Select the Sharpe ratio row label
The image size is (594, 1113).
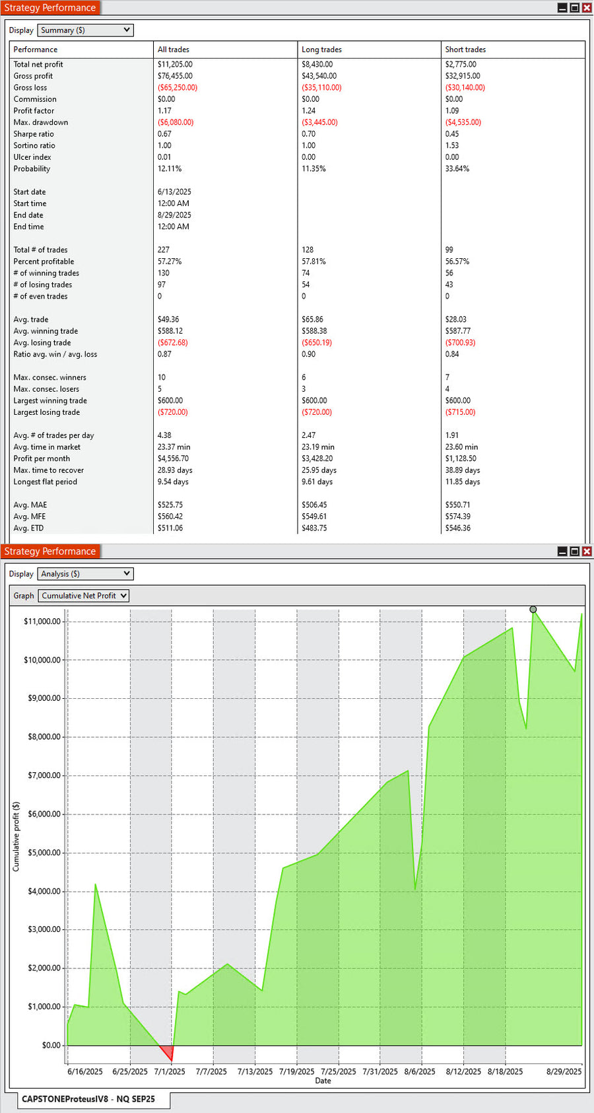coord(34,134)
